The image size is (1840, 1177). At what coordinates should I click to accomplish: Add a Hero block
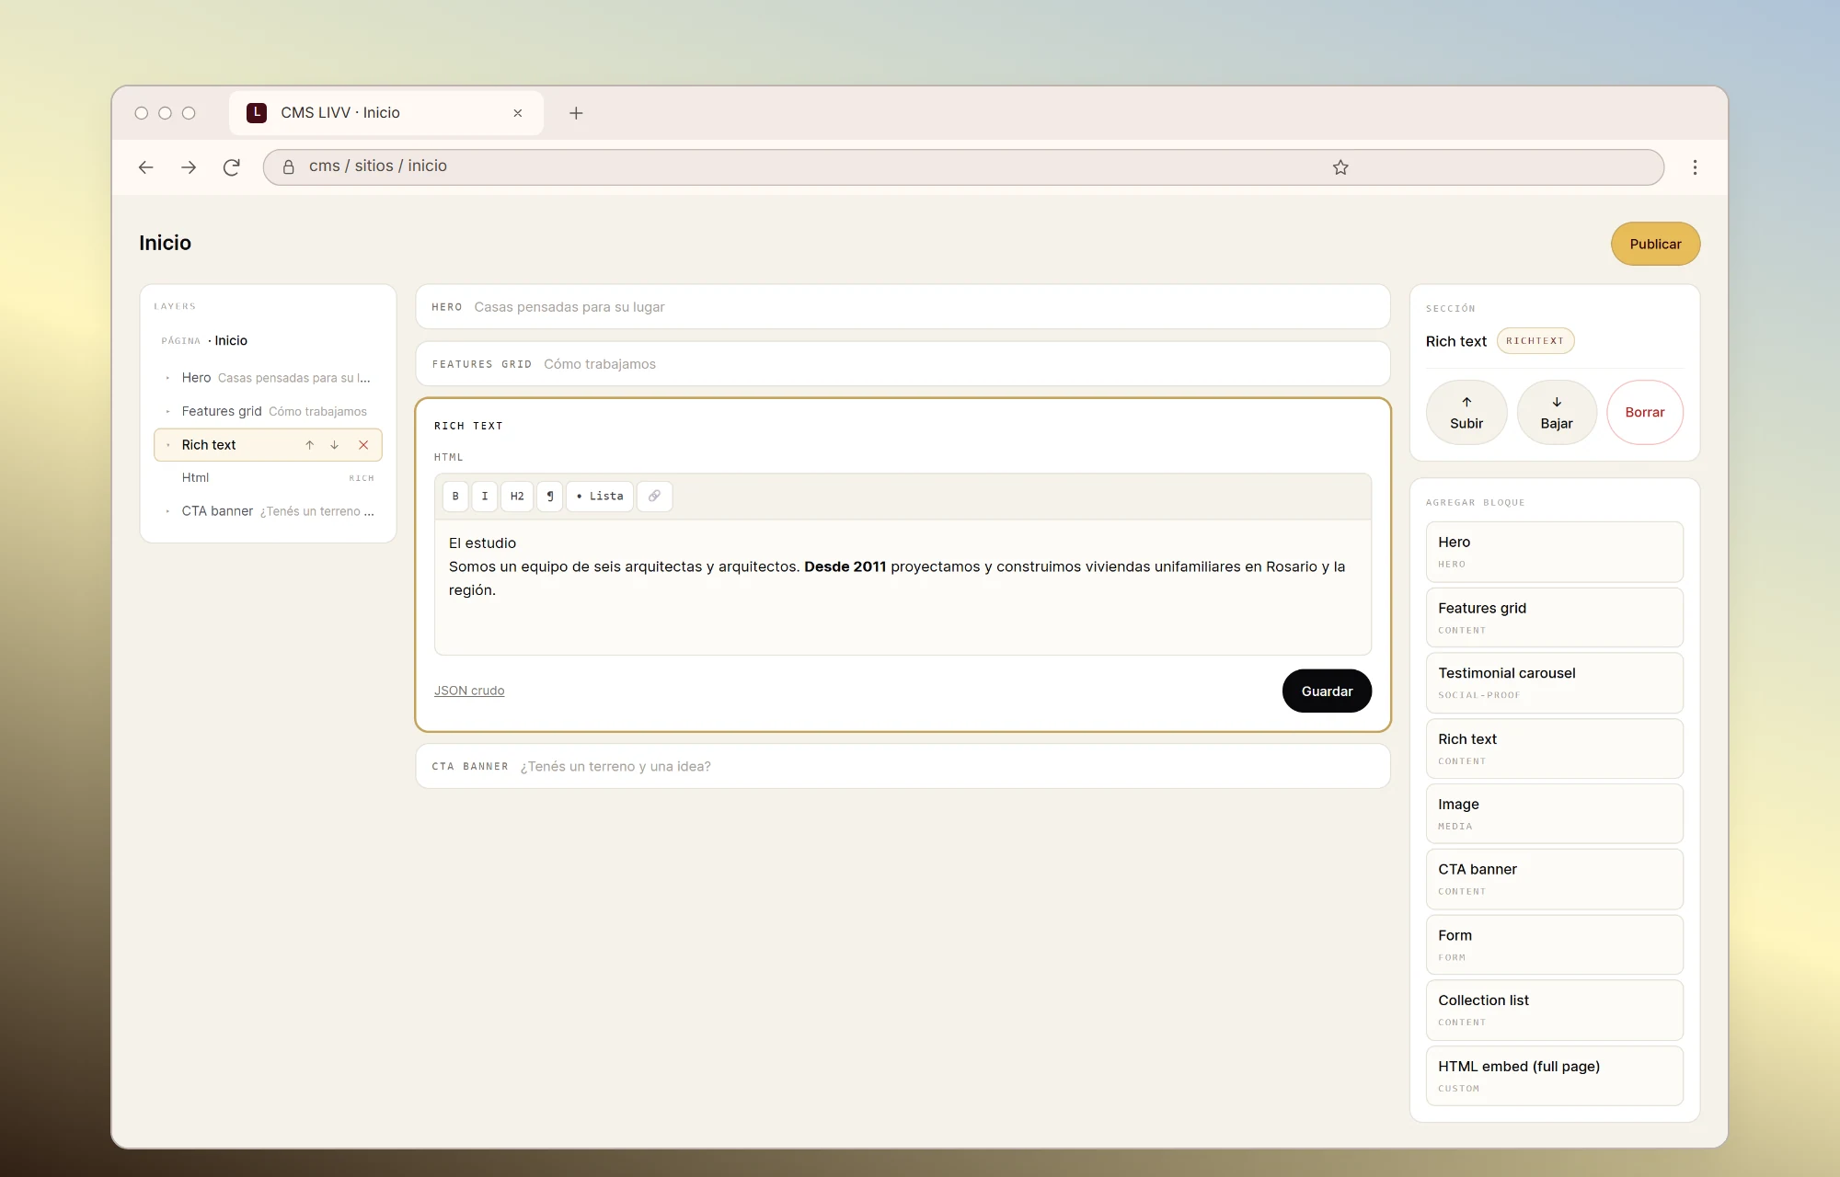tap(1555, 552)
